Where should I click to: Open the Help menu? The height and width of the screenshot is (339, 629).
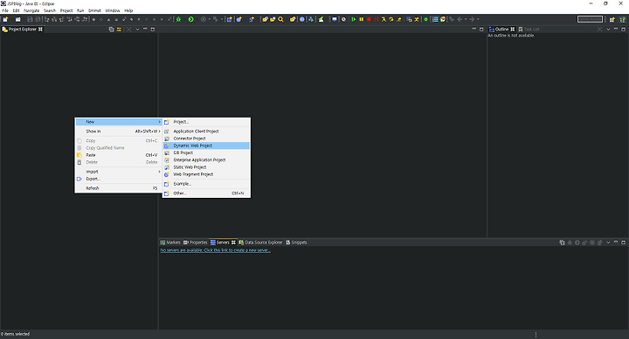pos(128,10)
